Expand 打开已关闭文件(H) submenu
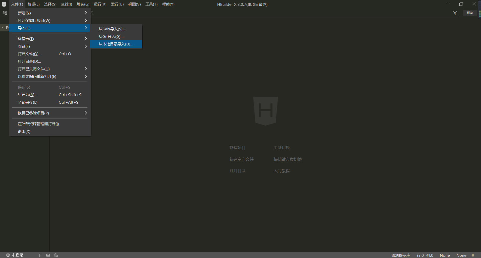This screenshot has width=481, height=258. (50, 69)
